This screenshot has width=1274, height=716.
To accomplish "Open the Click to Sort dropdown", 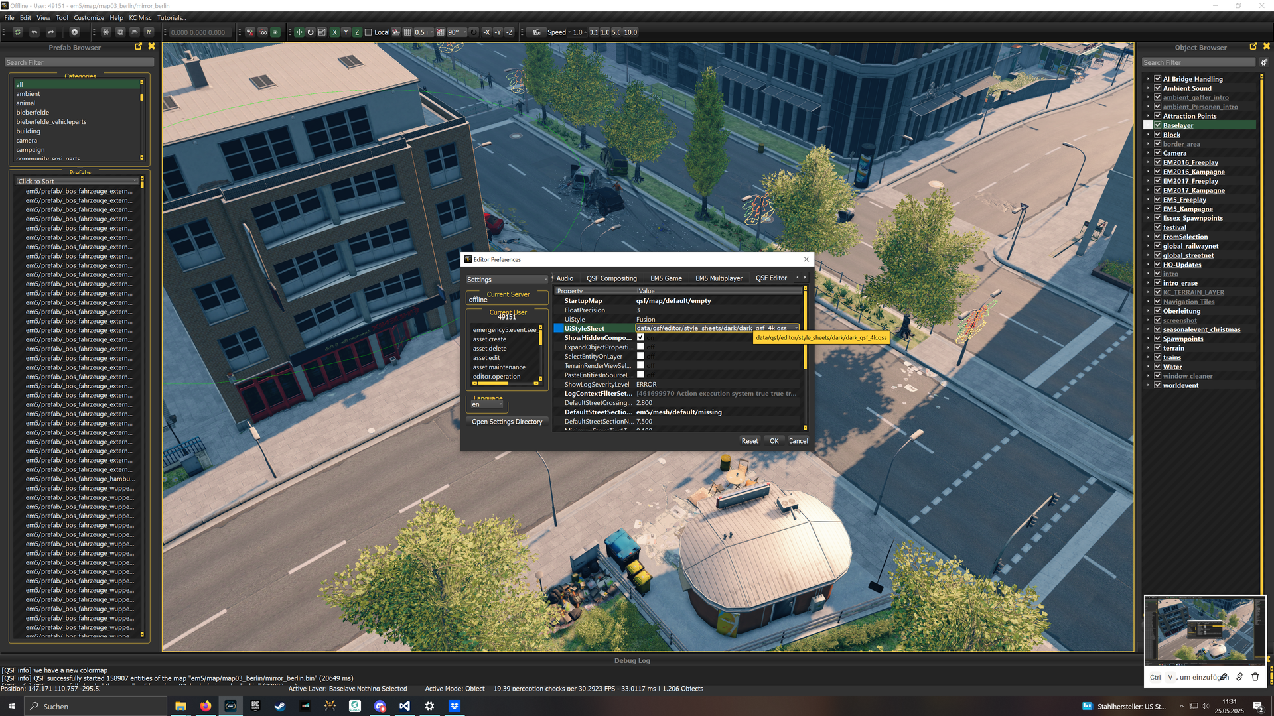I will (x=78, y=181).
